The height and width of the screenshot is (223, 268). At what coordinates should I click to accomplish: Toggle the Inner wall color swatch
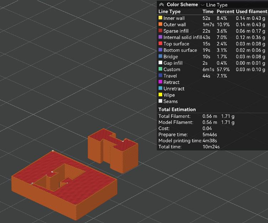coord(160,17)
